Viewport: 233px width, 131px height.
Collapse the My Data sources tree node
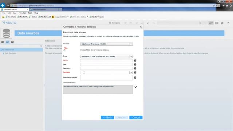pyautogui.click(x=1, y=50)
